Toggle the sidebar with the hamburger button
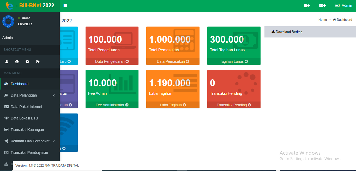356x171 pixels. pos(65,5)
